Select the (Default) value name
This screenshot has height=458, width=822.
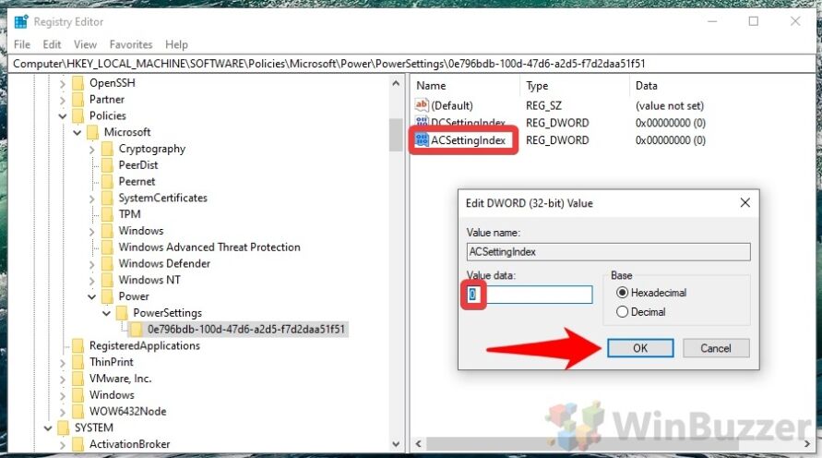(x=451, y=105)
